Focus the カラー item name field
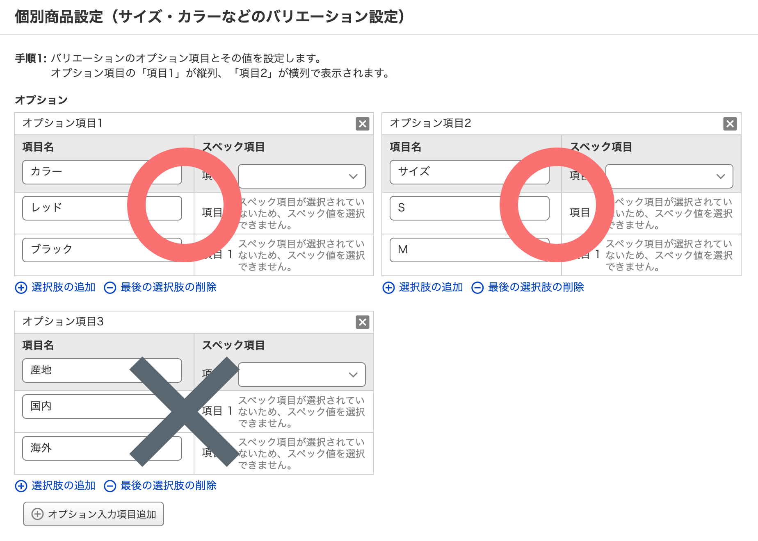This screenshot has height=541, width=758. coord(102,172)
